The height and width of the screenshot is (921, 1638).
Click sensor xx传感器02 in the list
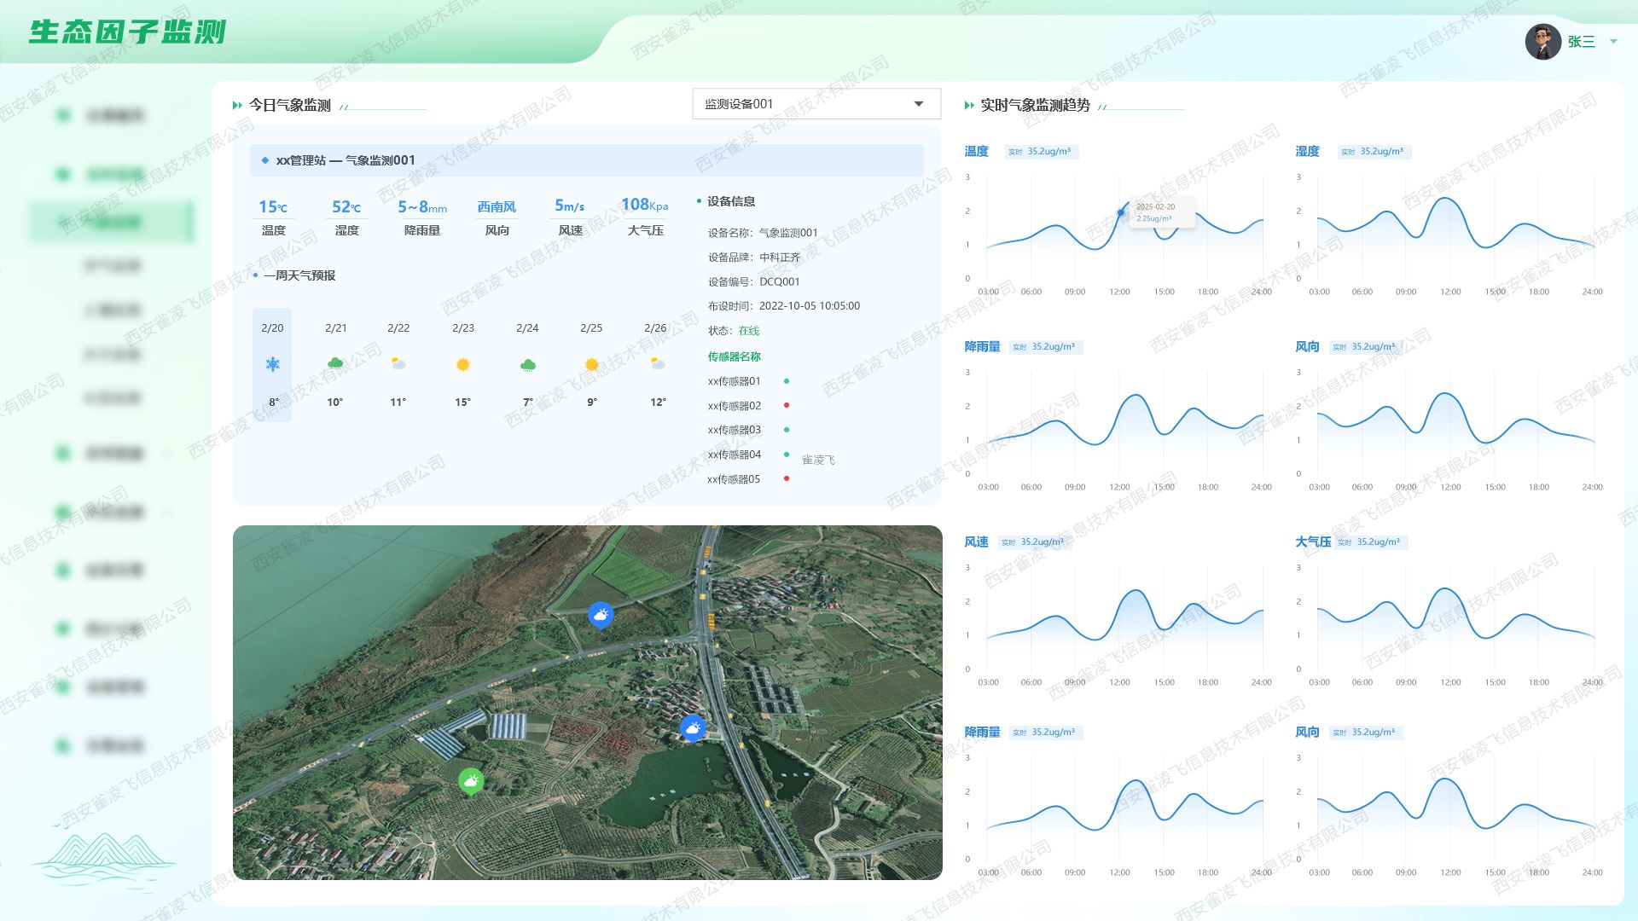(734, 406)
